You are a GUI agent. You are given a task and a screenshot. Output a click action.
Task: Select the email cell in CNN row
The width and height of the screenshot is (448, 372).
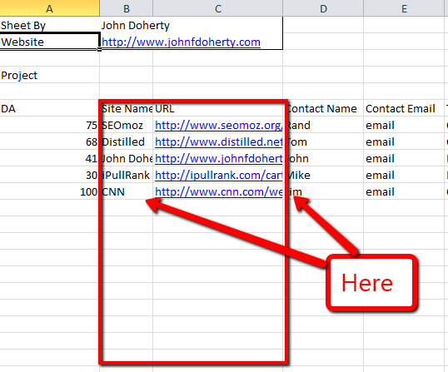tap(404, 191)
